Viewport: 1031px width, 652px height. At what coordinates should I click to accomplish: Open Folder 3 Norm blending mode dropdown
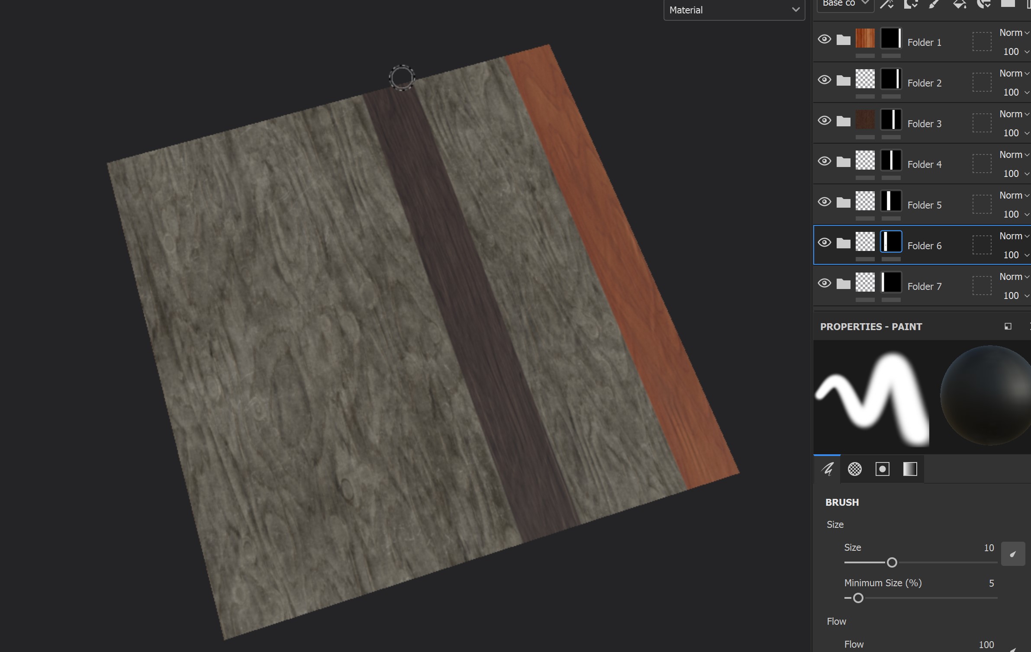click(1014, 114)
